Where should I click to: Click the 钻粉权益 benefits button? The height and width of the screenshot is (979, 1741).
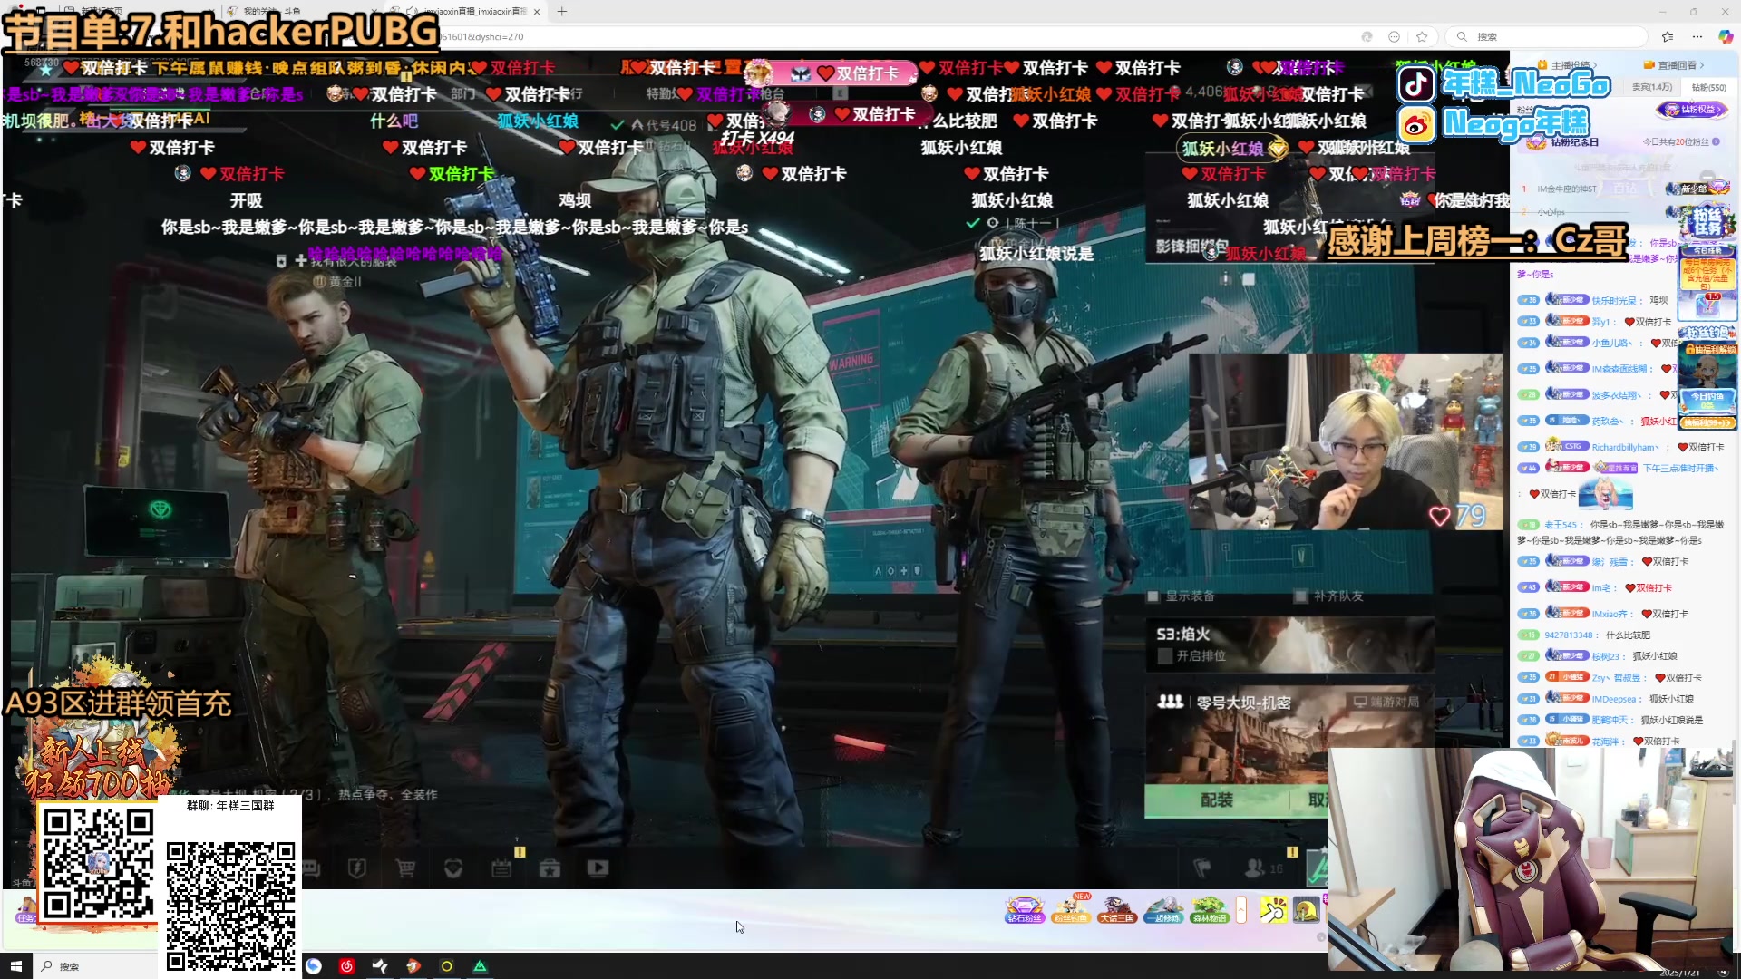coord(1691,110)
